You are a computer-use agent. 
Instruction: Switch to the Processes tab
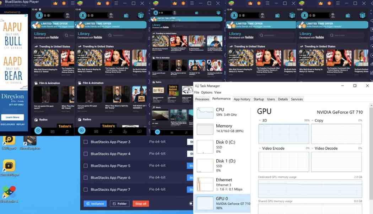[202, 99]
